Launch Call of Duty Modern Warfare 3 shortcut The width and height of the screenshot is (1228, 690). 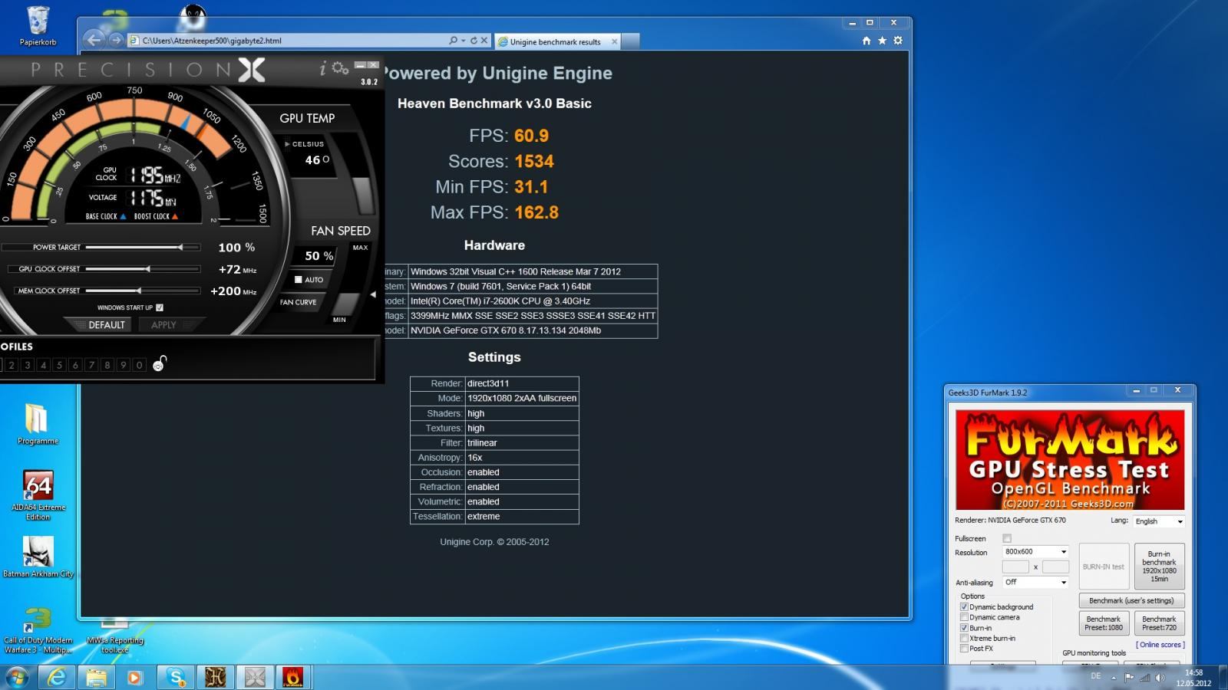click(38, 630)
